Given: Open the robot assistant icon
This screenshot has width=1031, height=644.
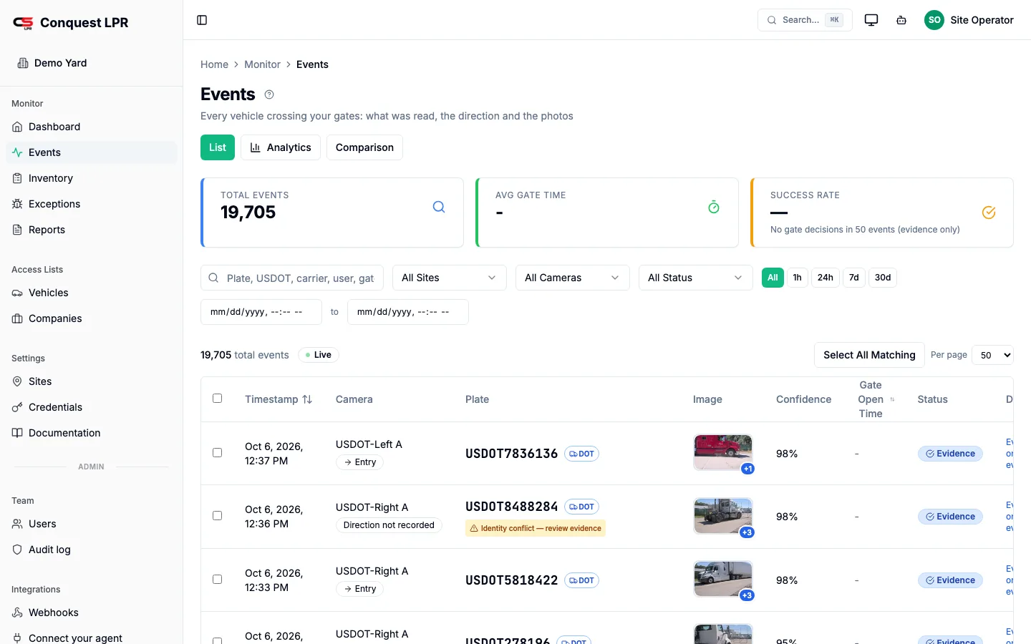Looking at the screenshot, I should coord(901,20).
